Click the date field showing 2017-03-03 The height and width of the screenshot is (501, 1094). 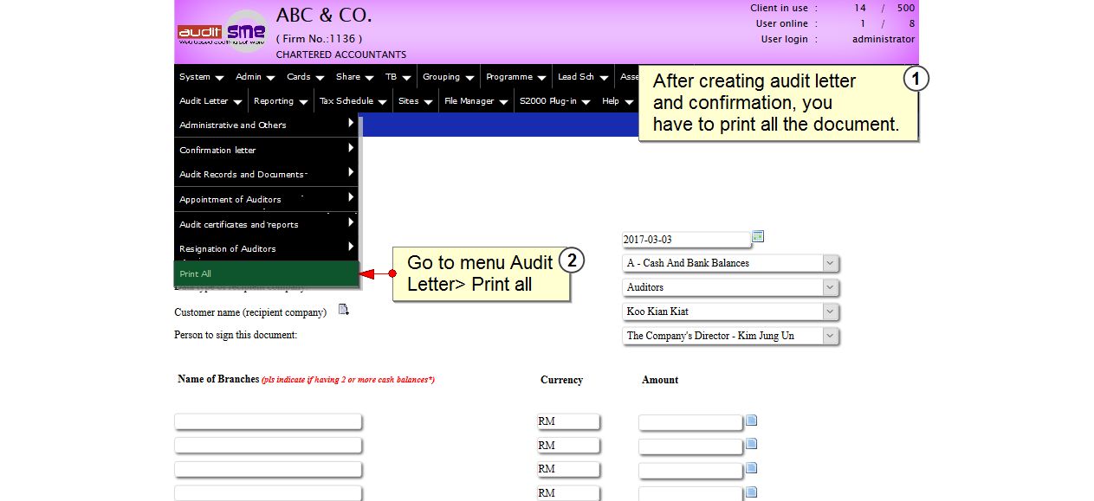tap(685, 240)
